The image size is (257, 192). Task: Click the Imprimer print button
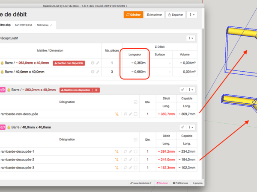click(154, 15)
